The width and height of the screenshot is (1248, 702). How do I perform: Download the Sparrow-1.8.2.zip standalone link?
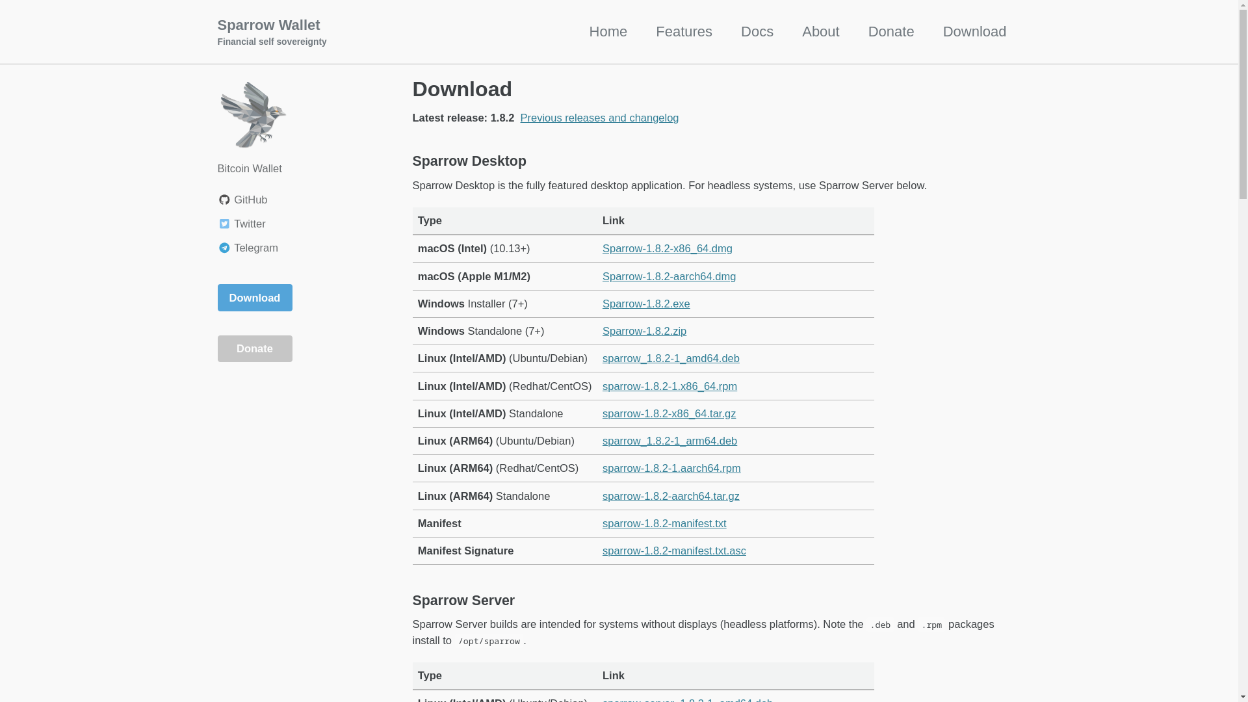coord(643,331)
